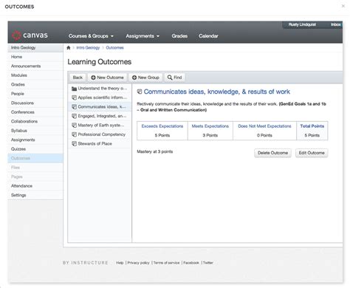350x288 pixels.
Task: Open the Privacy policy footer link
Action: 138,263
